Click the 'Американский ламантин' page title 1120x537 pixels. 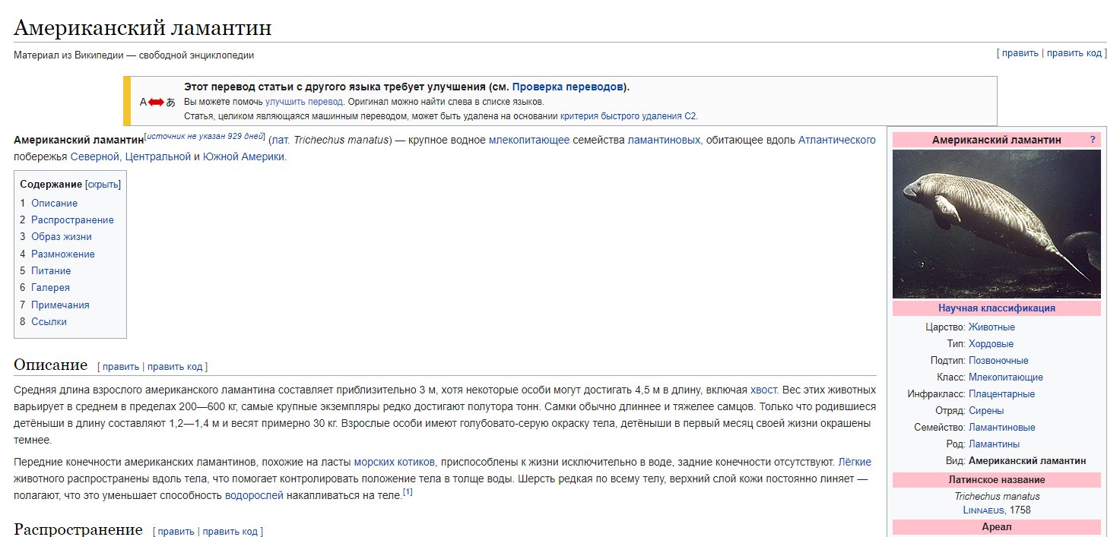(143, 28)
